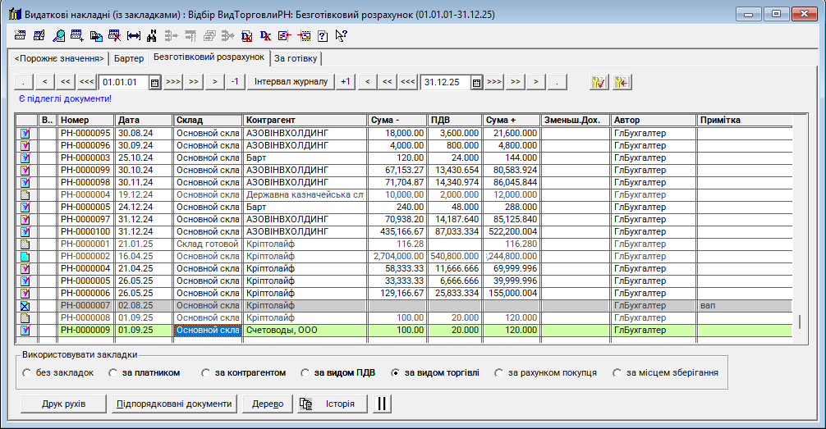This screenshot has width=826, height=429.
Task: Click the magnifier document view toolbar icon
Action: pyautogui.click(x=59, y=35)
